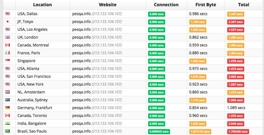The width and height of the screenshot is (264, 135).
Task: Click the First Byte column header
Action: 206,5
